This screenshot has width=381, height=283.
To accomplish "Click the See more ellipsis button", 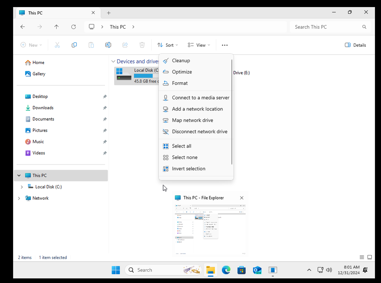I will pyautogui.click(x=225, y=45).
